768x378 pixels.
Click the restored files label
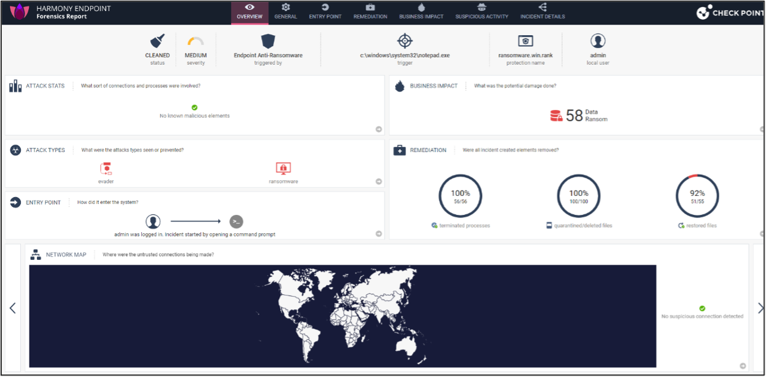pos(702,226)
